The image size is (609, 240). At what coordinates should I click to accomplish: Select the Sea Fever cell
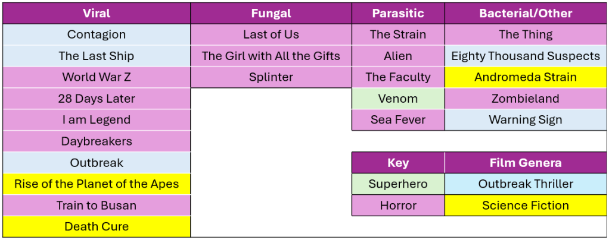pyautogui.click(x=398, y=120)
